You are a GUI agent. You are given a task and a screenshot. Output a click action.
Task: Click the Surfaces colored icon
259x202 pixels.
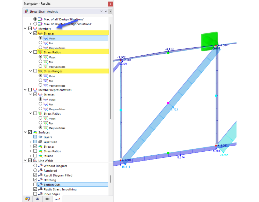(x=35, y=132)
